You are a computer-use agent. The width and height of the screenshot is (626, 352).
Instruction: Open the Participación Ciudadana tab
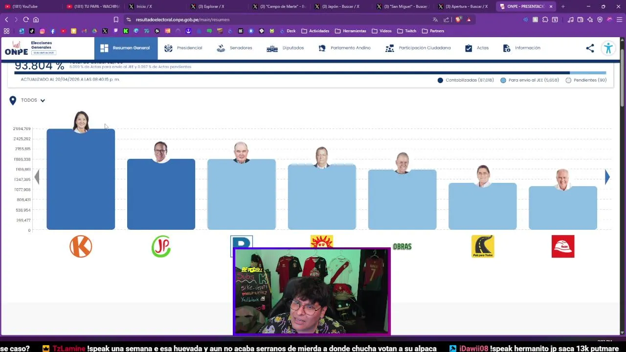418,48
